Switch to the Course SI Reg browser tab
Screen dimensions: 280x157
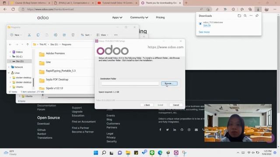point(30,3)
